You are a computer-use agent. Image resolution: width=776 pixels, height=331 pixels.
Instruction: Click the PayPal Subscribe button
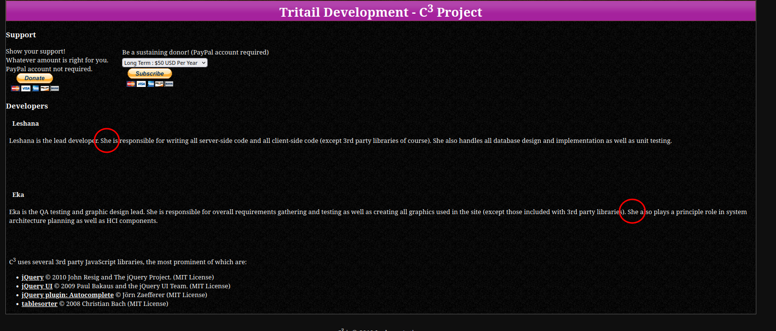pos(150,74)
